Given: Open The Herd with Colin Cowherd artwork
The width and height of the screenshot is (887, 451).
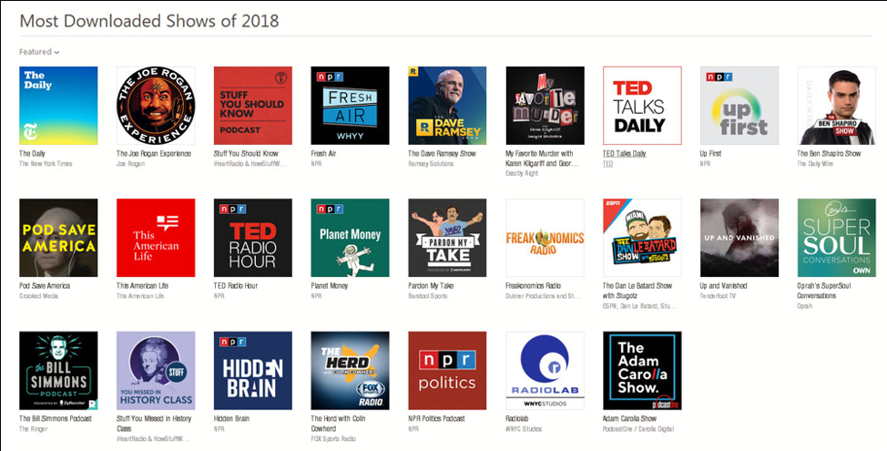Looking at the screenshot, I should (351, 371).
